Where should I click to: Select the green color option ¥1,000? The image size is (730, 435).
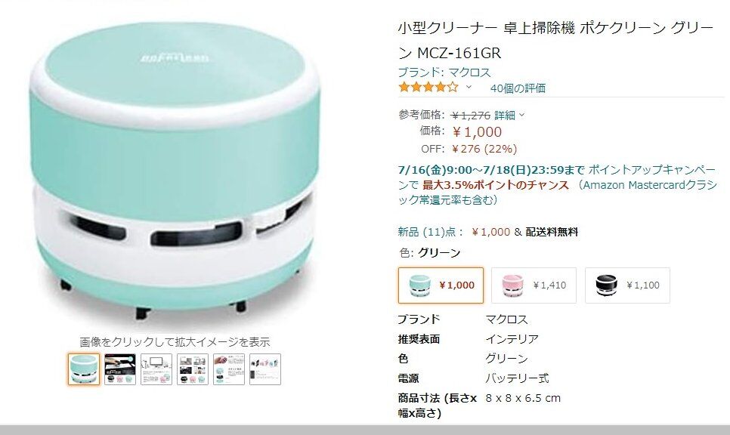point(441,285)
